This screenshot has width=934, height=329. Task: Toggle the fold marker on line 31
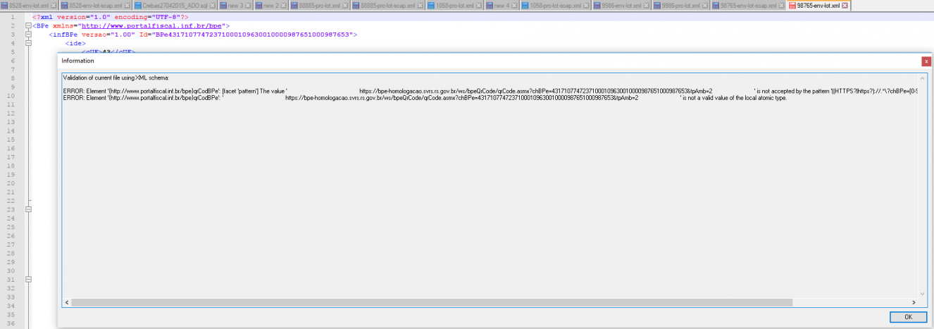click(28, 279)
